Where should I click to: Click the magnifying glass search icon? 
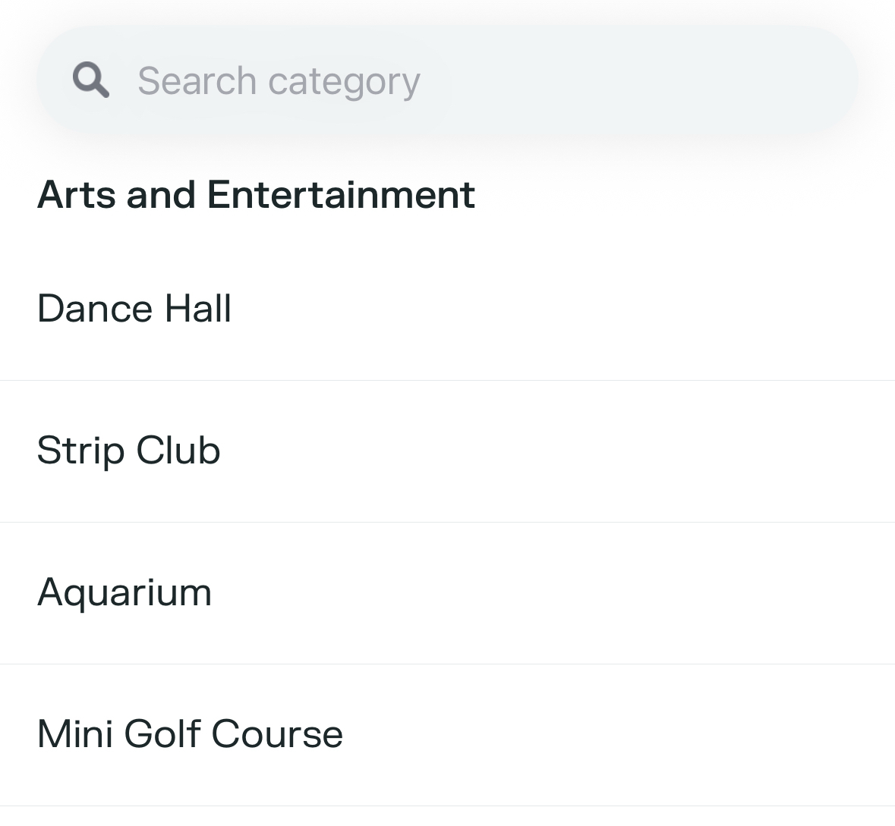click(91, 80)
